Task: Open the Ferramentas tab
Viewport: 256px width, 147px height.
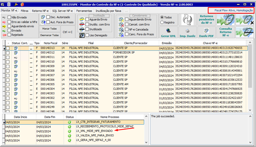Action: [x=84, y=11]
